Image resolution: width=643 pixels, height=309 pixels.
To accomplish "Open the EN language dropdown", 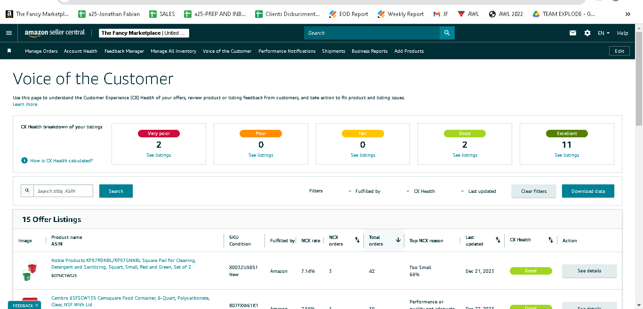I will point(603,33).
